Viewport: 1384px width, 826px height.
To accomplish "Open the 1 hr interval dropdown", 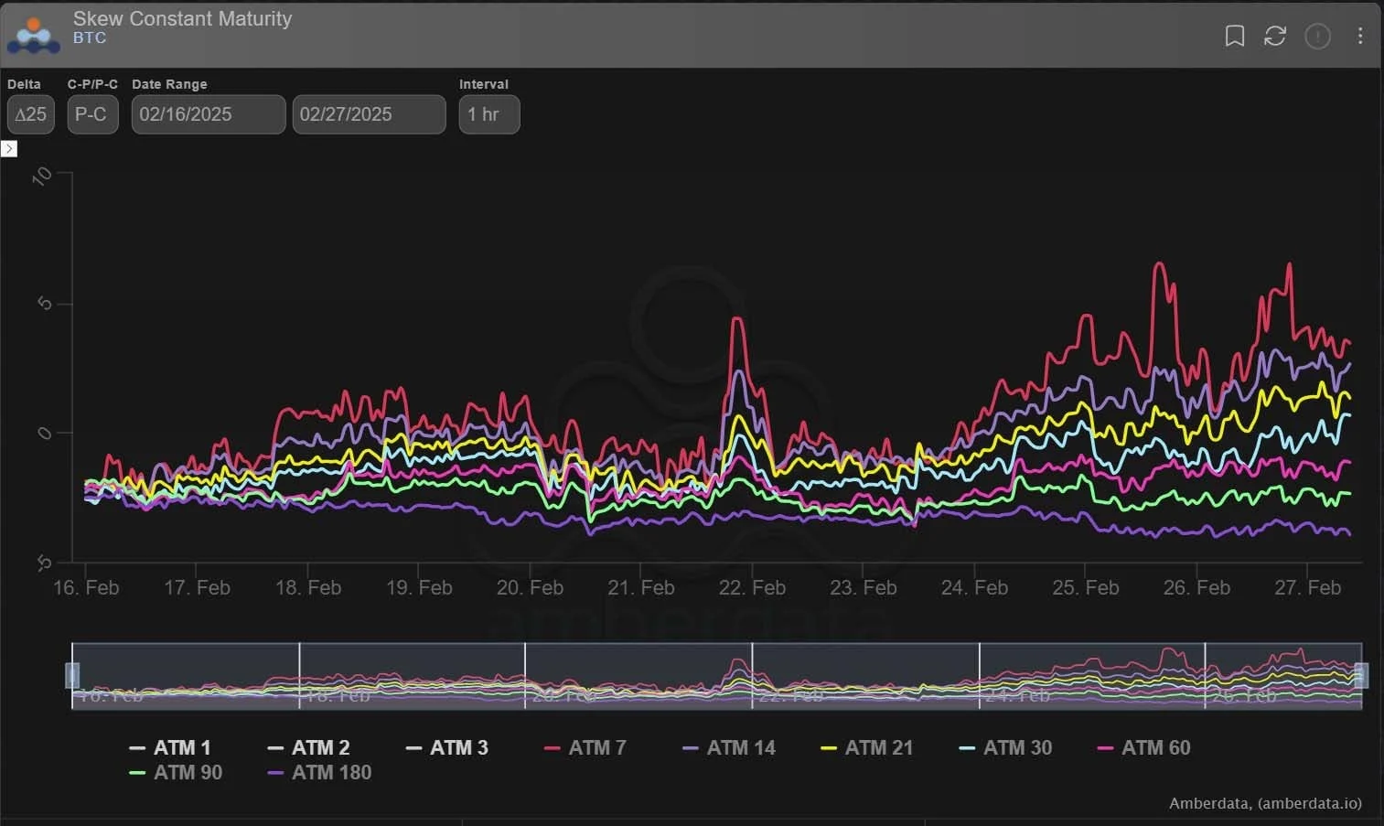I will point(489,114).
